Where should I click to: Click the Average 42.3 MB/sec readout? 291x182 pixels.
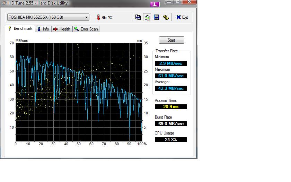pyautogui.click(x=171, y=88)
